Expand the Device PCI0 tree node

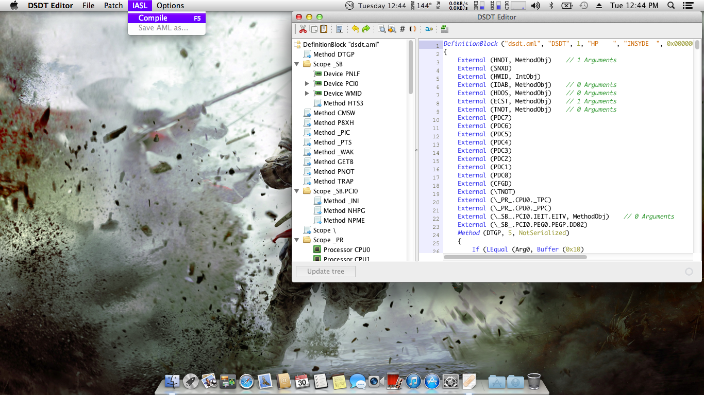tap(307, 83)
